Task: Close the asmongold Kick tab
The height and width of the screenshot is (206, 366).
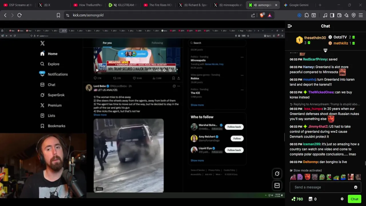Action: pyautogui.click(x=276, y=5)
